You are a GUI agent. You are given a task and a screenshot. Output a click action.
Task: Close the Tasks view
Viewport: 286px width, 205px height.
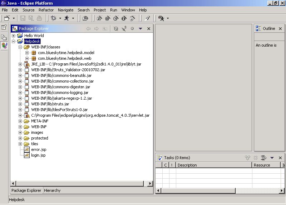(x=280, y=158)
